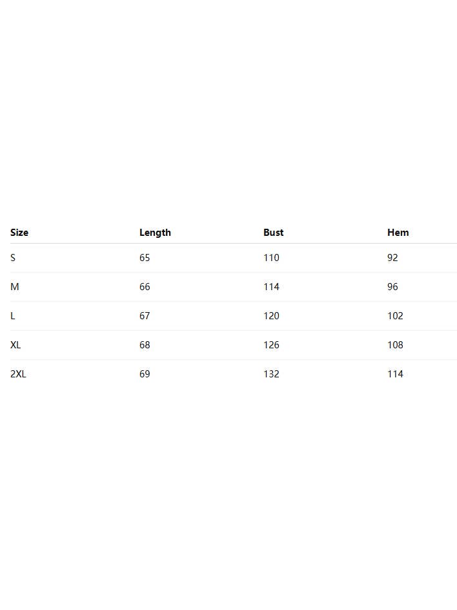Click bust value 120 for size L
This screenshot has height=610, width=457.
(x=271, y=316)
